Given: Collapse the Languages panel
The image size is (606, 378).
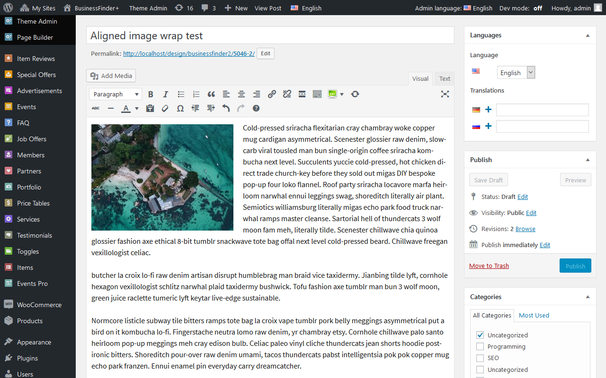Looking at the screenshot, I should click(x=588, y=35).
